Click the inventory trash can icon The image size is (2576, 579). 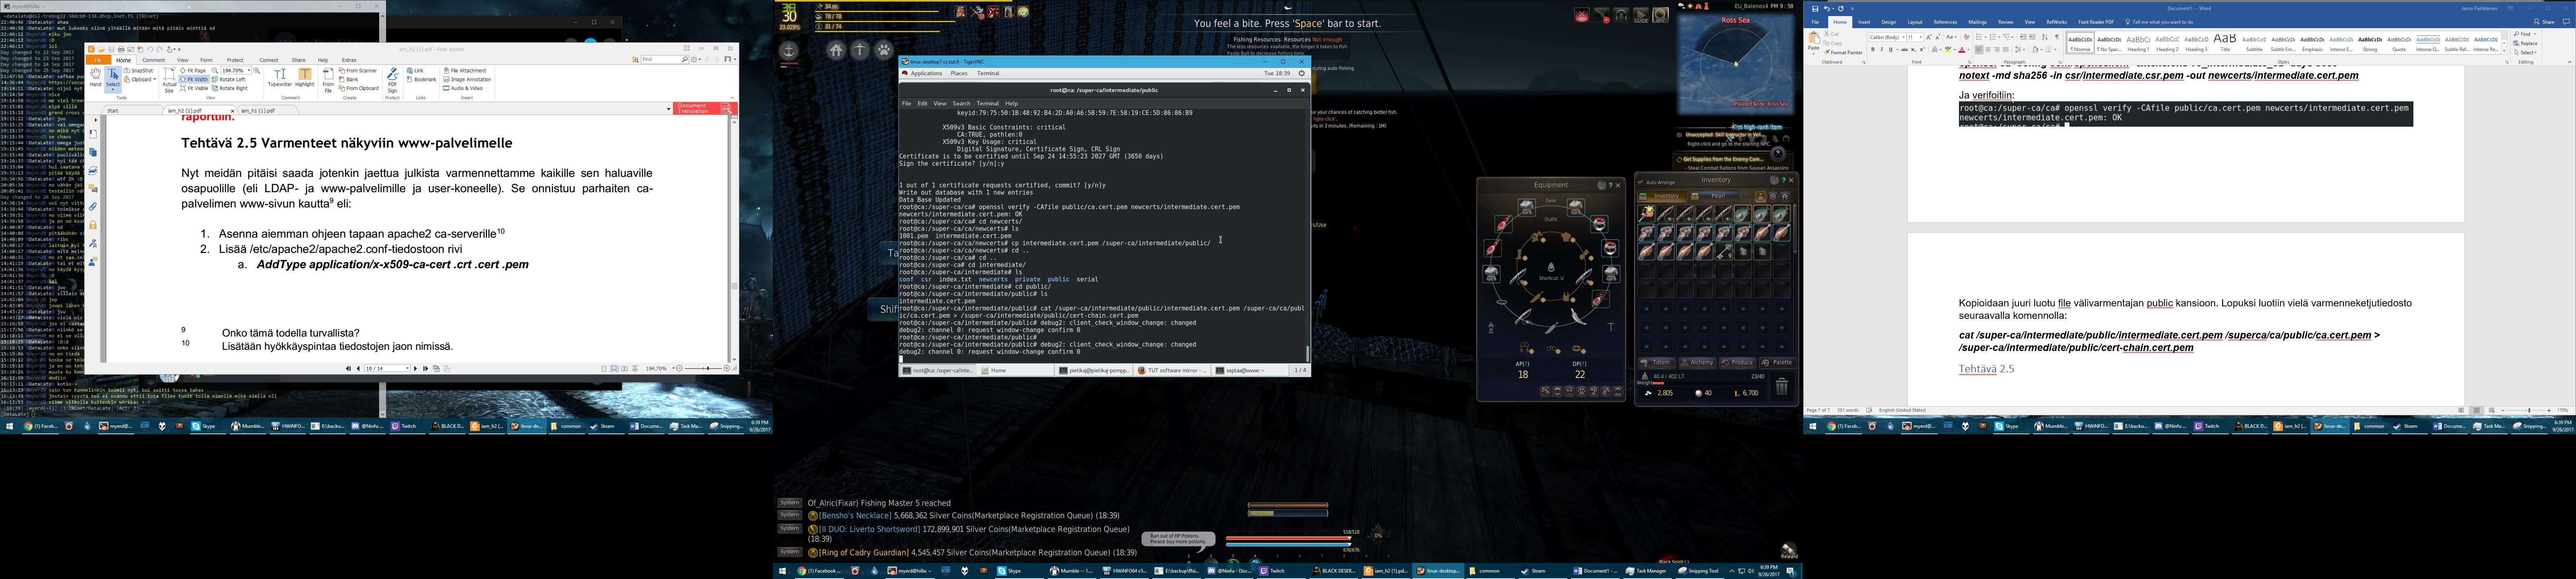point(1781,387)
